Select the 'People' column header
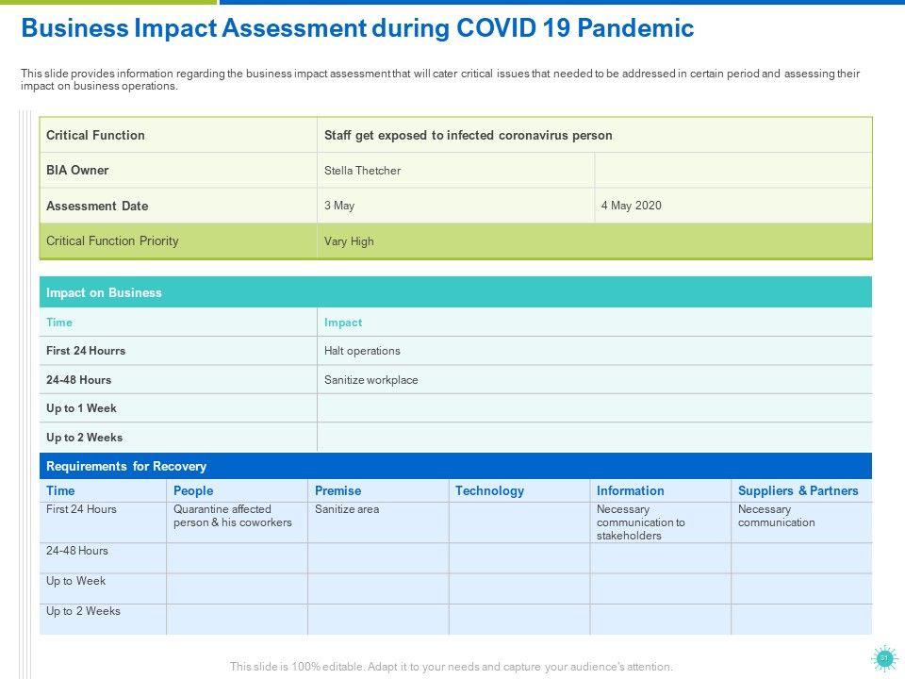Image resolution: width=905 pixels, height=679 pixels. click(193, 490)
